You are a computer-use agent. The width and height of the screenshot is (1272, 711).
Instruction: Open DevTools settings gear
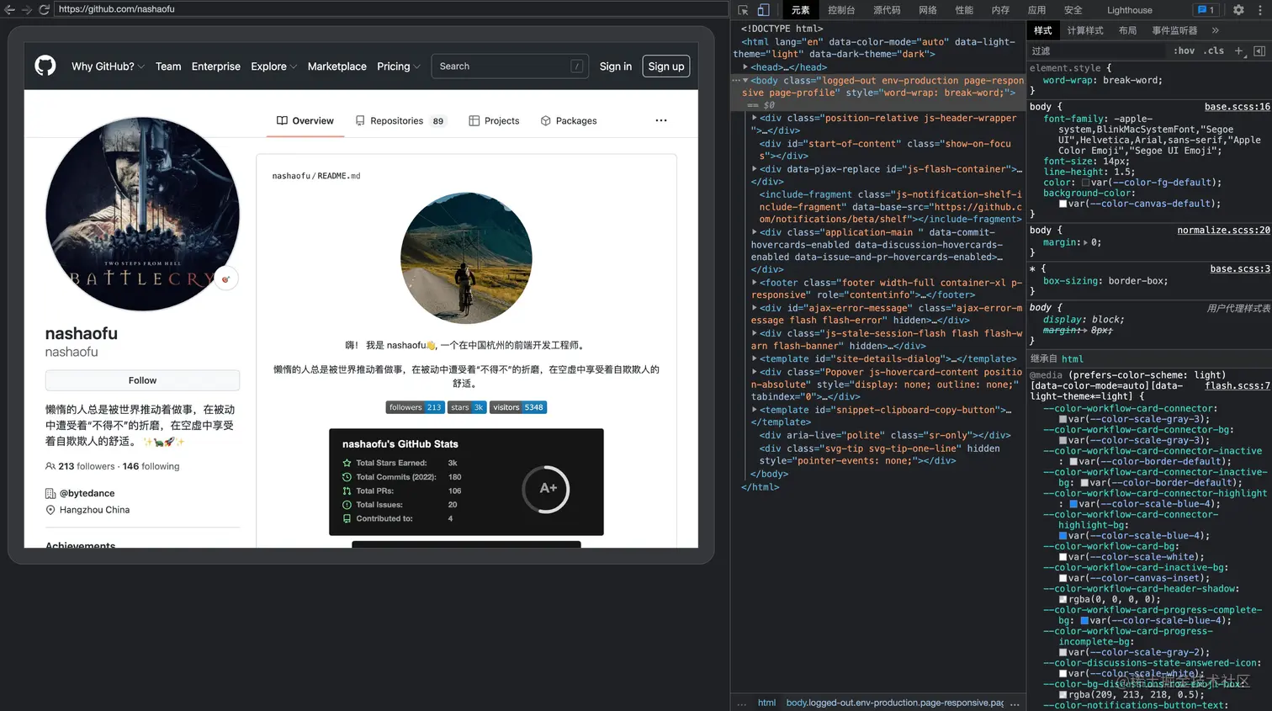tap(1238, 10)
